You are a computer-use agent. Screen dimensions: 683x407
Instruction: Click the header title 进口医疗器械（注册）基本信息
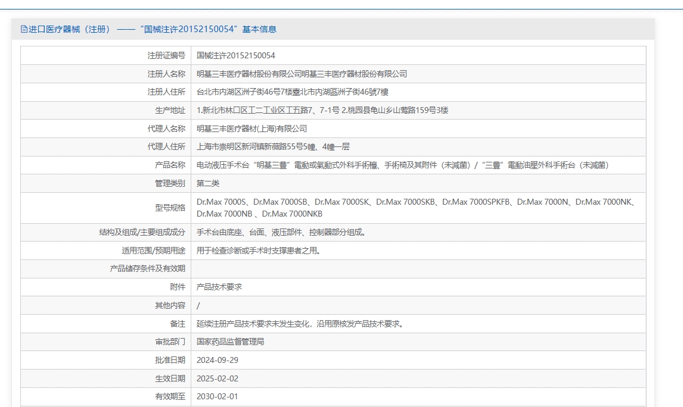coord(153,29)
